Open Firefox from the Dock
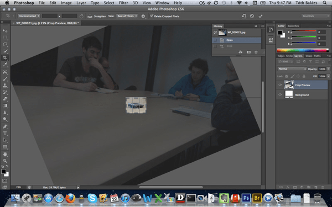This screenshot has width=332, height=207. [x=70, y=198]
